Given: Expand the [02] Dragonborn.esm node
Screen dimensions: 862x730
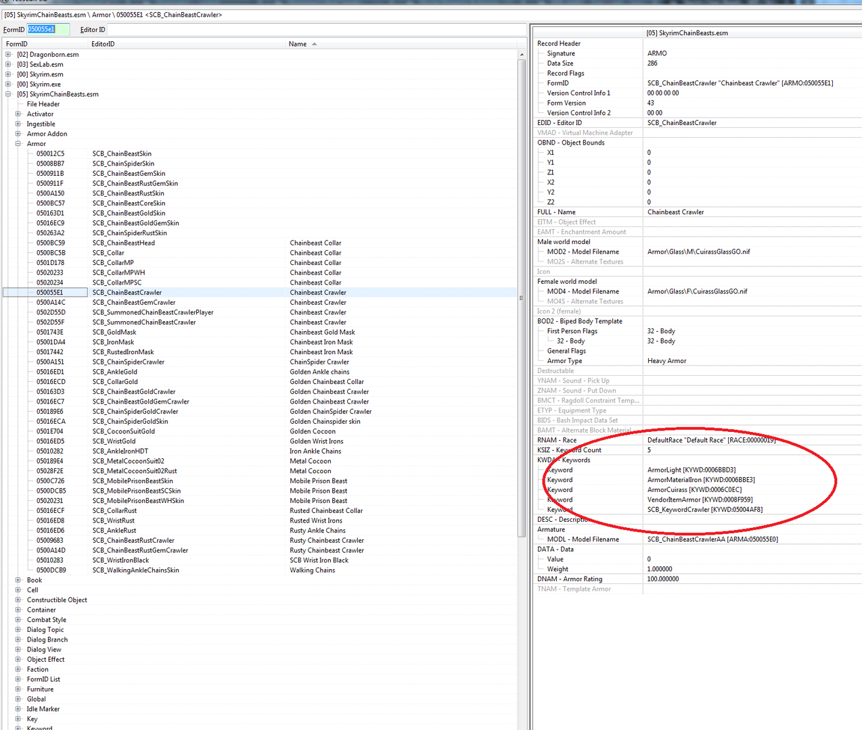Looking at the screenshot, I should click(8, 55).
